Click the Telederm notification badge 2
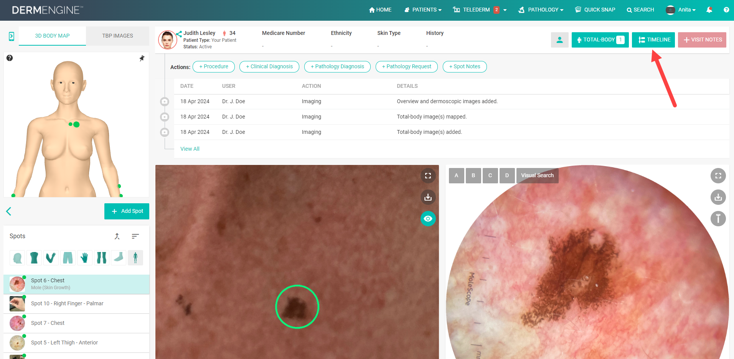 point(496,10)
